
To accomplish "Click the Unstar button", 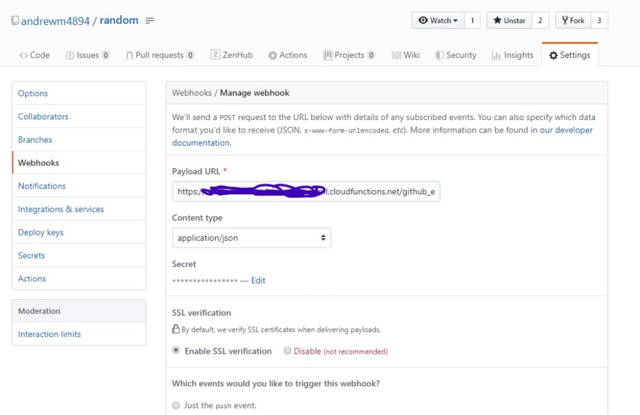I will [x=509, y=21].
